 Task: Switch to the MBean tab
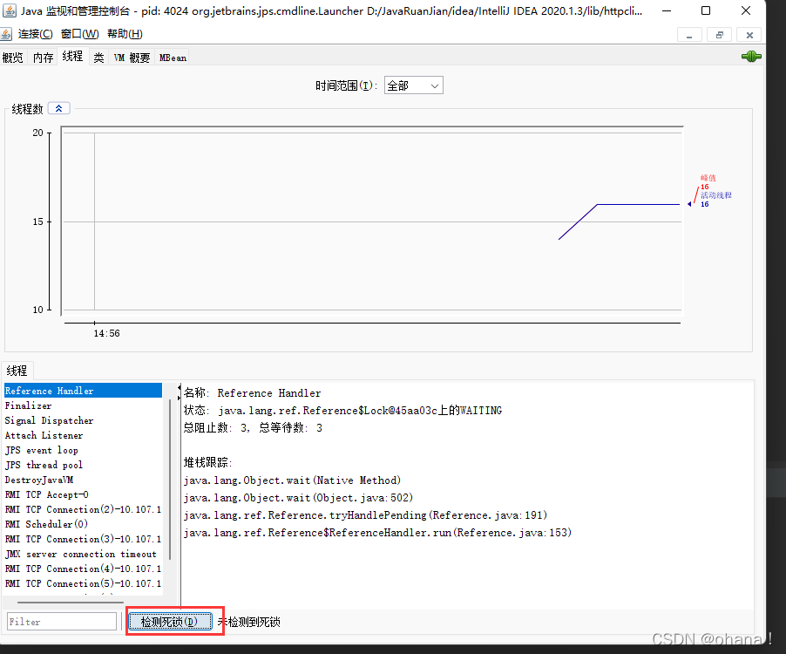(x=172, y=58)
